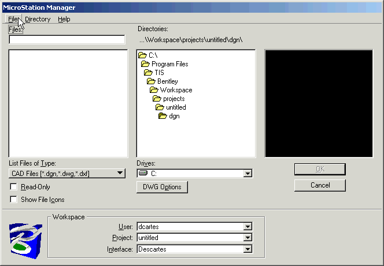
Task: Click the TIS folder icon
Action: click(148, 73)
